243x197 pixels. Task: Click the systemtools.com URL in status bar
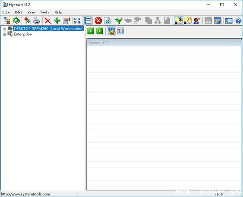(26, 194)
